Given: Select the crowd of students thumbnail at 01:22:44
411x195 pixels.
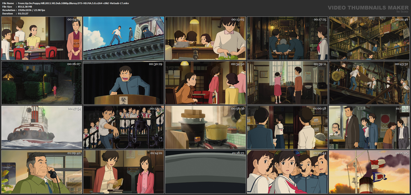Looking at the screenshot, I should (x=287, y=172).
